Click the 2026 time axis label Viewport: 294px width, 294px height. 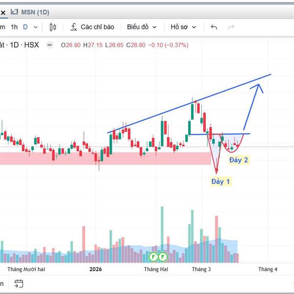click(96, 269)
